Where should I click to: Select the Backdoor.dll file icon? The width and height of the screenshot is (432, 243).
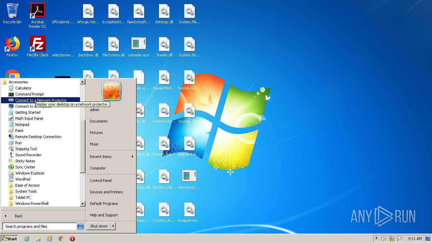click(88, 47)
